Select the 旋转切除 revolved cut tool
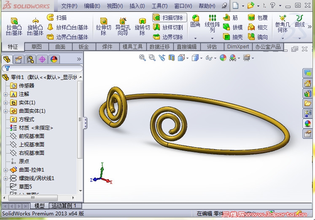 coord(142,27)
